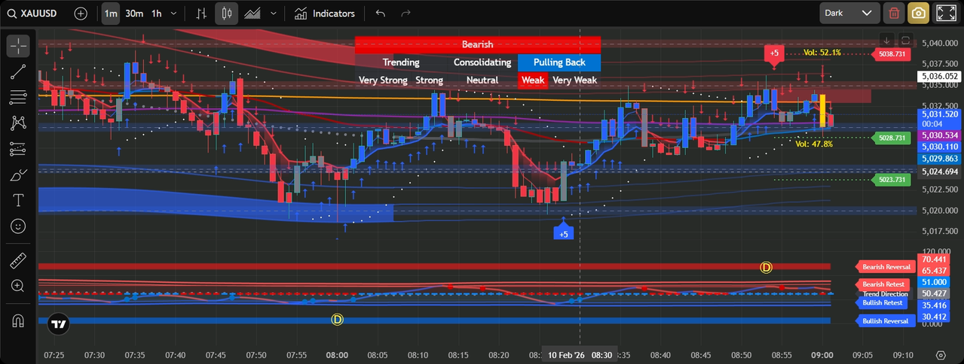
Task: Take a chart snapshot with camera icon
Action: [918, 13]
